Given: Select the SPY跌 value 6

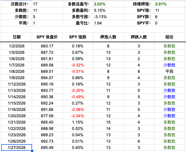Looking at the screenshot, I should [x=169, y=17].
